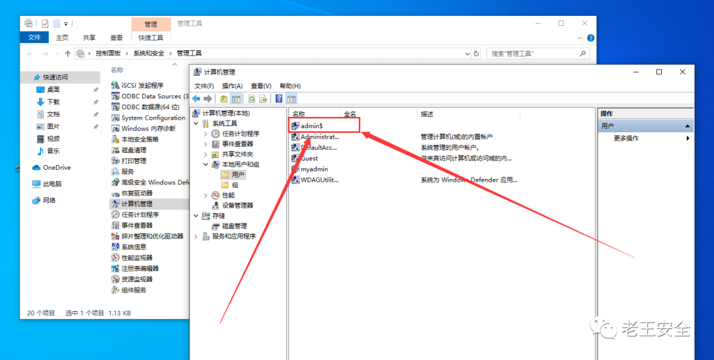Toggle show/hide console tree toolbar button
Image resolution: width=714 pixels, height=360 pixels.
coord(235,98)
